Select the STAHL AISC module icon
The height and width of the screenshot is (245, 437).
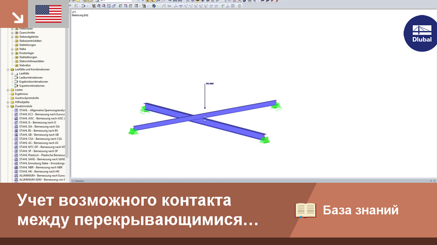[16, 117]
